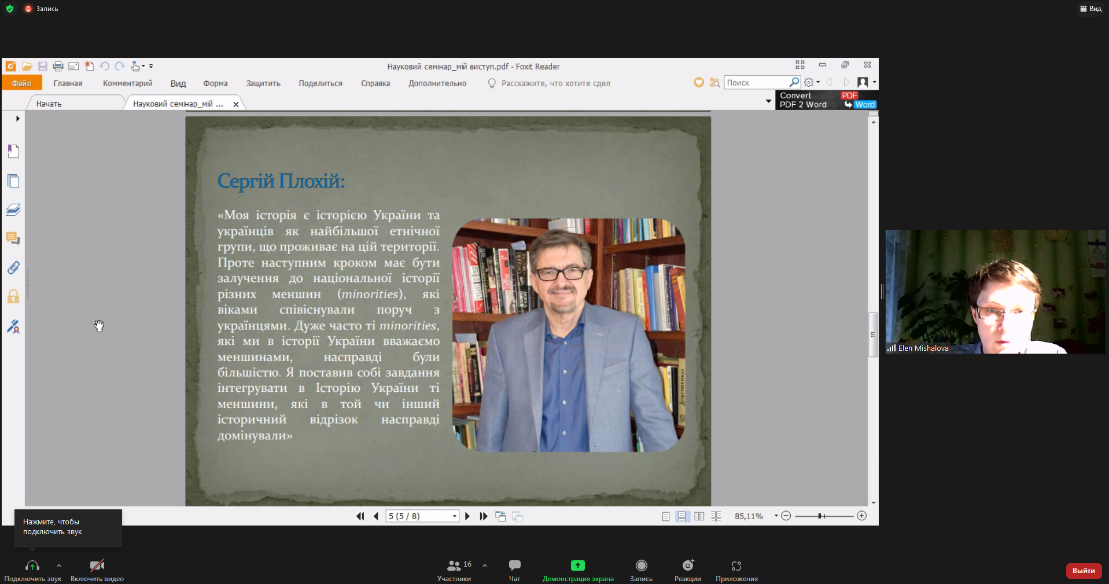
Task: Toggle Включить видео in Zoom
Action: click(x=97, y=570)
